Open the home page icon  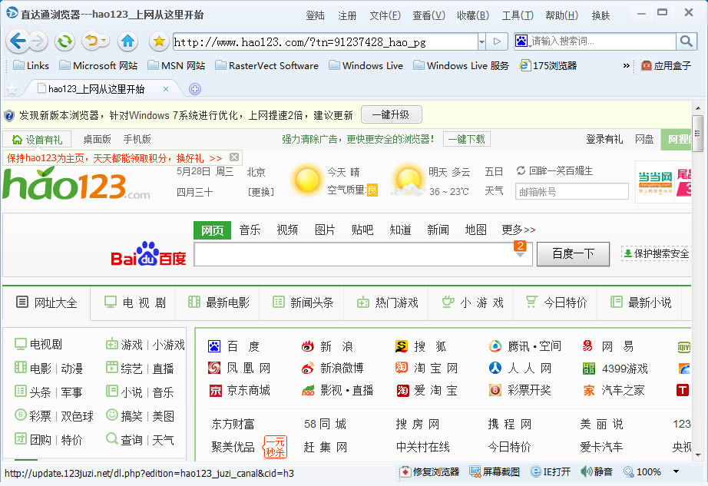click(x=127, y=41)
